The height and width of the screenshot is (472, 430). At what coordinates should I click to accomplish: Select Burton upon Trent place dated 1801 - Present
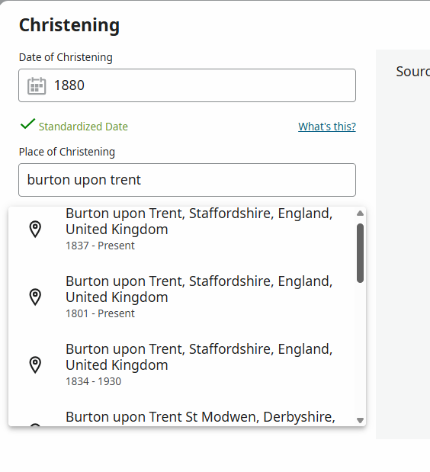pos(187,297)
